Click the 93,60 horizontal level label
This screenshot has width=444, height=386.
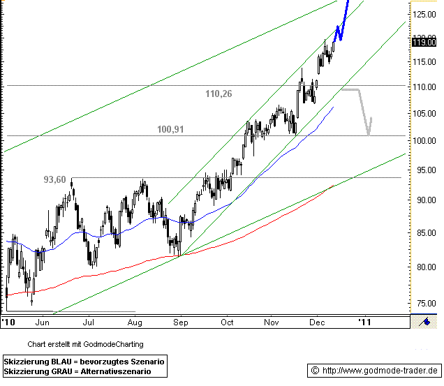click(55, 179)
